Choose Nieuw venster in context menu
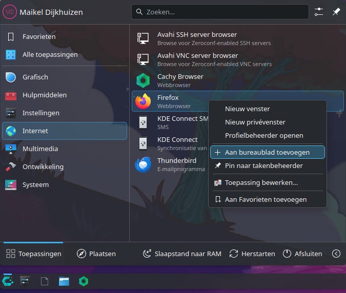Viewport: 346px width, 293px height. (268, 109)
